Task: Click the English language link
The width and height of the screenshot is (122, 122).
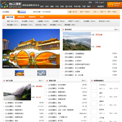Action: point(102,2)
